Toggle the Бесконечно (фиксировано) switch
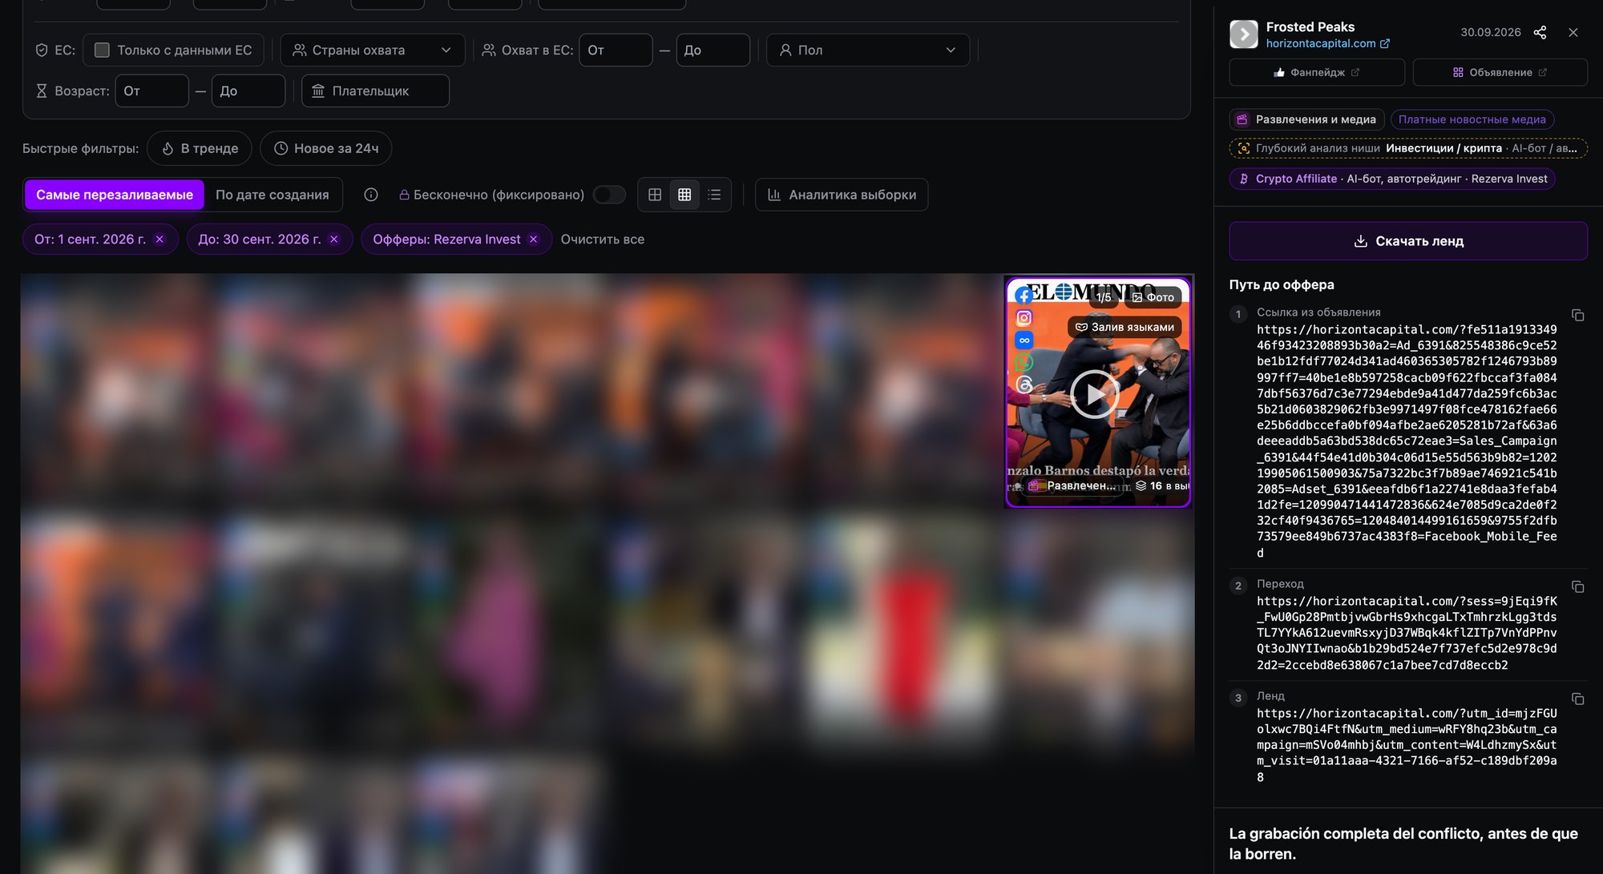This screenshot has height=874, width=1603. coord(609,195)
